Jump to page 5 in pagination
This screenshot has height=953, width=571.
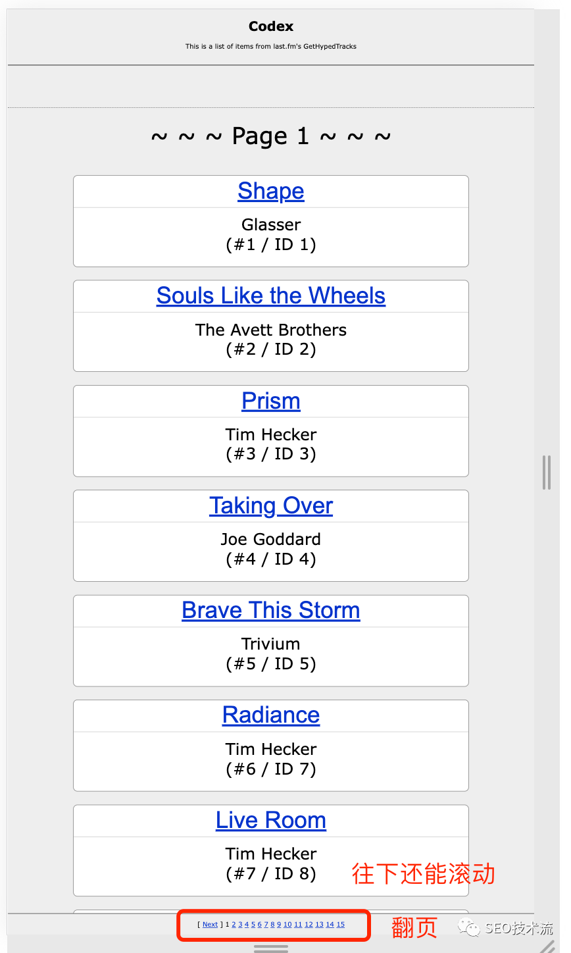(253, 925)
